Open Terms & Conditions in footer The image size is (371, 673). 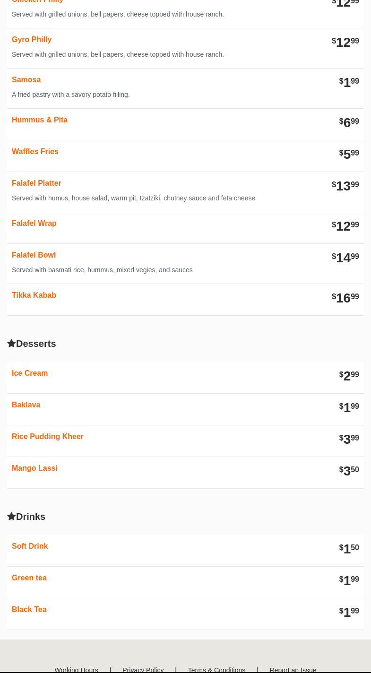[216, 669]
